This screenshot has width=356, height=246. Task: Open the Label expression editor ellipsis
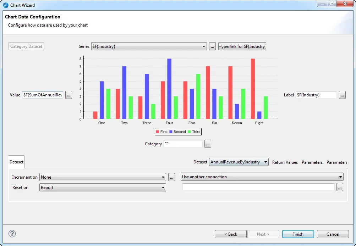(x=342, y=95)
